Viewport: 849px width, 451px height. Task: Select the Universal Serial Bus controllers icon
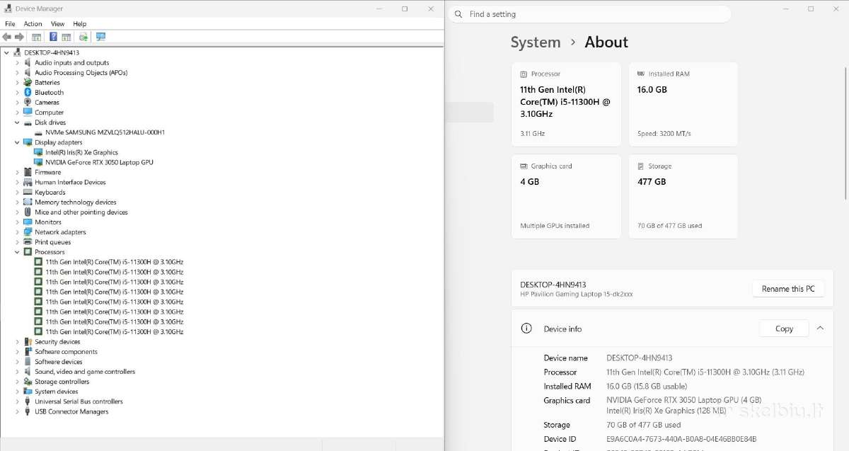pos(28,401)
